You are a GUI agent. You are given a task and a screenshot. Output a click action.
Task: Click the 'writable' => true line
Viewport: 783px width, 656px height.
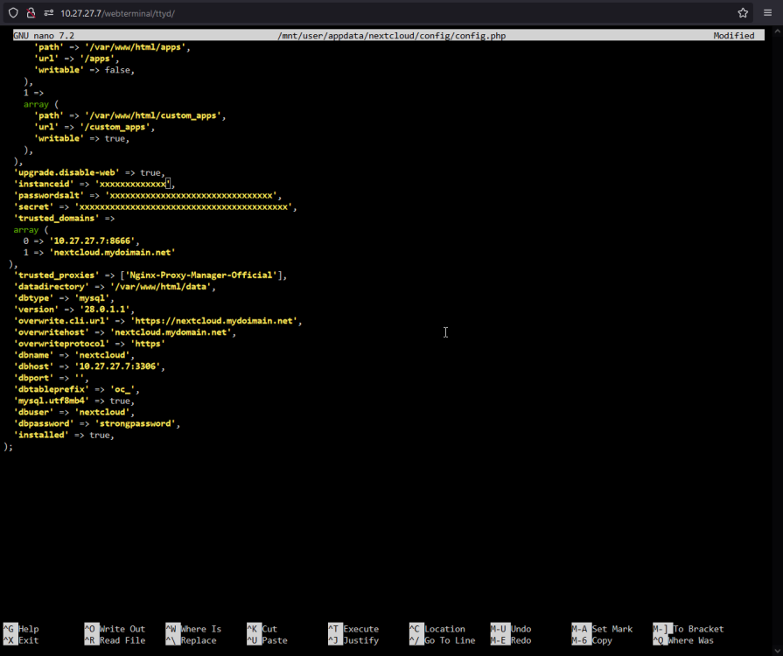pos(82,139)
